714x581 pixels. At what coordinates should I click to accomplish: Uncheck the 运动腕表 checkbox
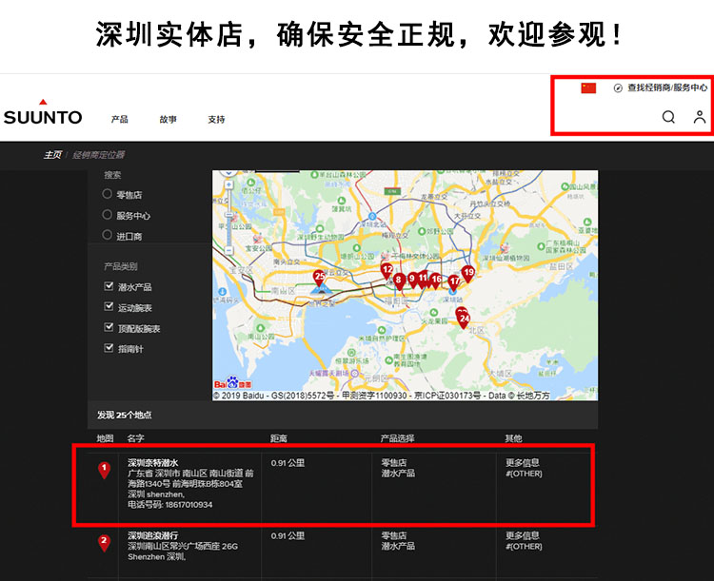click(x=109, y=306)
